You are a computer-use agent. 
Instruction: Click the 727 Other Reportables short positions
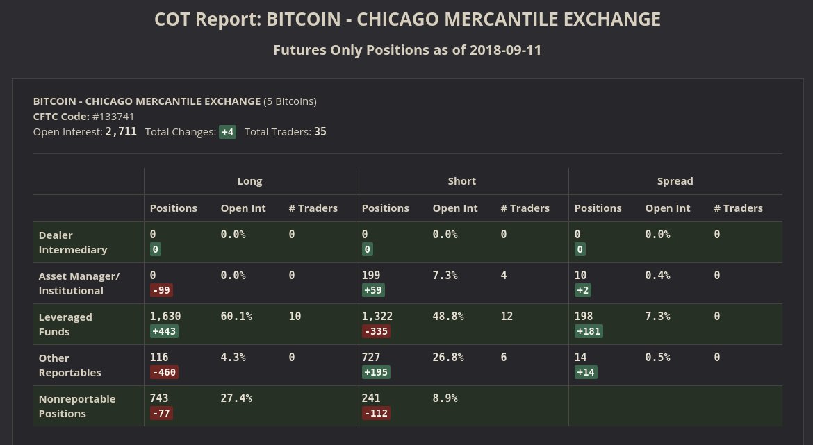tap(371, 357)
